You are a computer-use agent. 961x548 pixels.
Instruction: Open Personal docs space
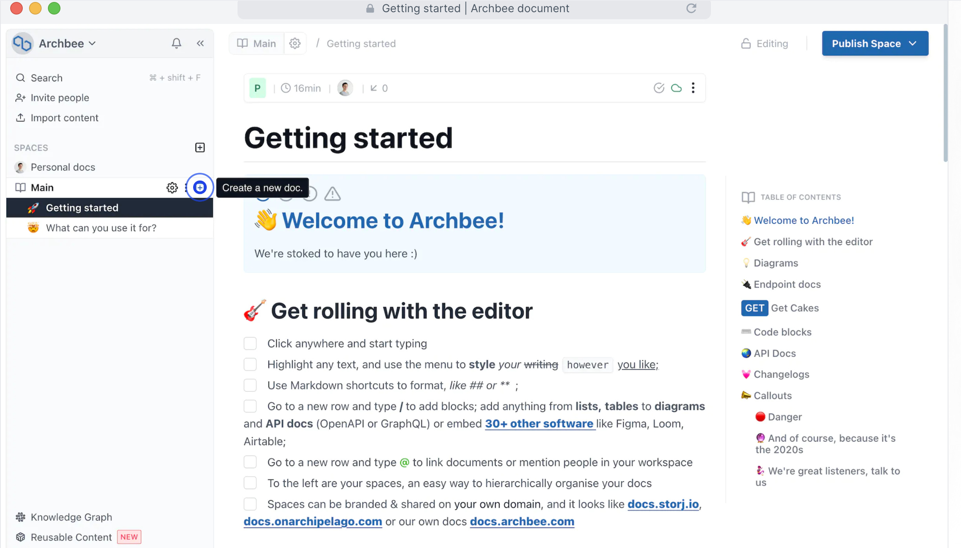pos(110,167)
